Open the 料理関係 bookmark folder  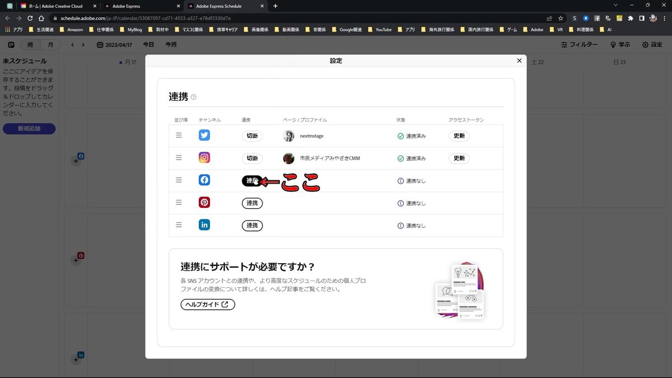tap(581, 29)
